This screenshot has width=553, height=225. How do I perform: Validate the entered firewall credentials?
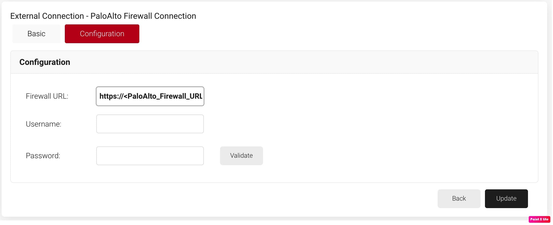(241, 156)
